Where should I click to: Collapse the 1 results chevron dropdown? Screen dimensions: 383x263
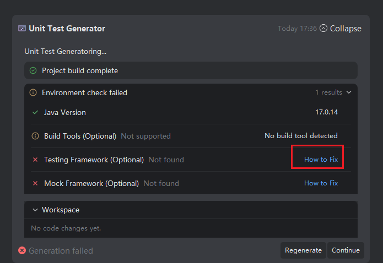click(349, 92)
